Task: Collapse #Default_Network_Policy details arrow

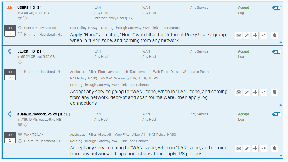Action: (281, 156)
